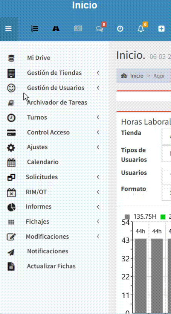Select the Fichajes menu label

coord(37,221)
